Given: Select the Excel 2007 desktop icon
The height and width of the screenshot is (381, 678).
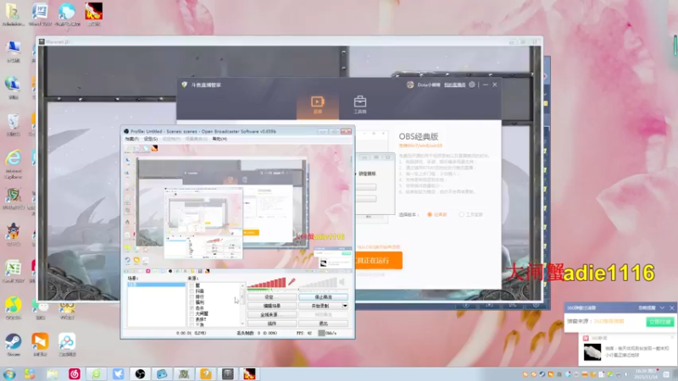Looking at the screenshot, I should point(13,272).
